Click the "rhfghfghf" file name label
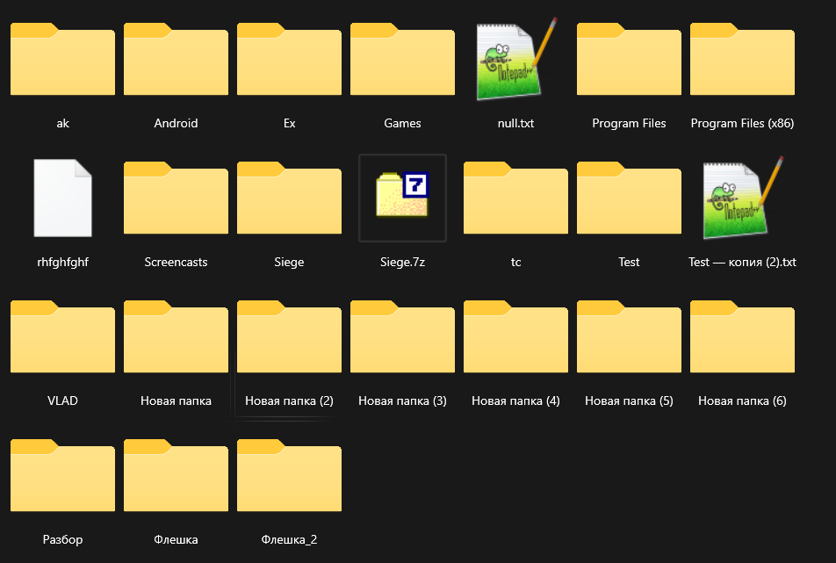 click(62, 263)
